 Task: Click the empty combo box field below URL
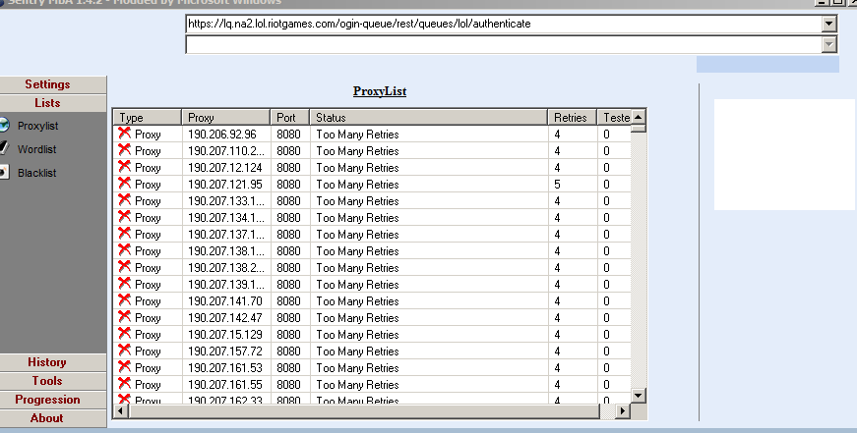coord(504,44)
